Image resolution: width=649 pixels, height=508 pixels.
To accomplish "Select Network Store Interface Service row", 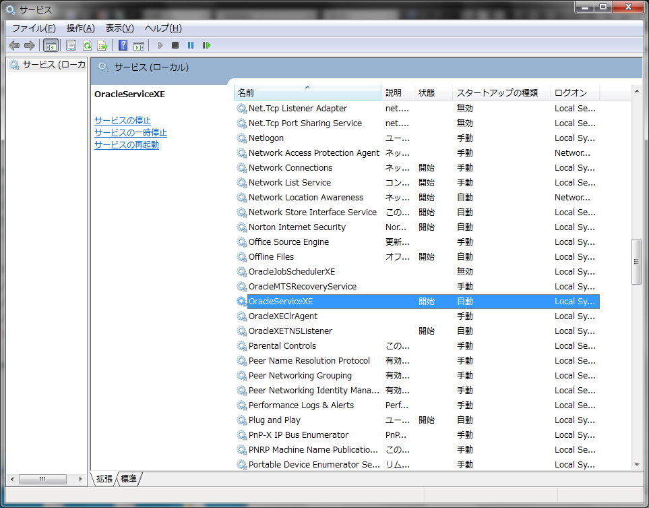I will [417, 212].
